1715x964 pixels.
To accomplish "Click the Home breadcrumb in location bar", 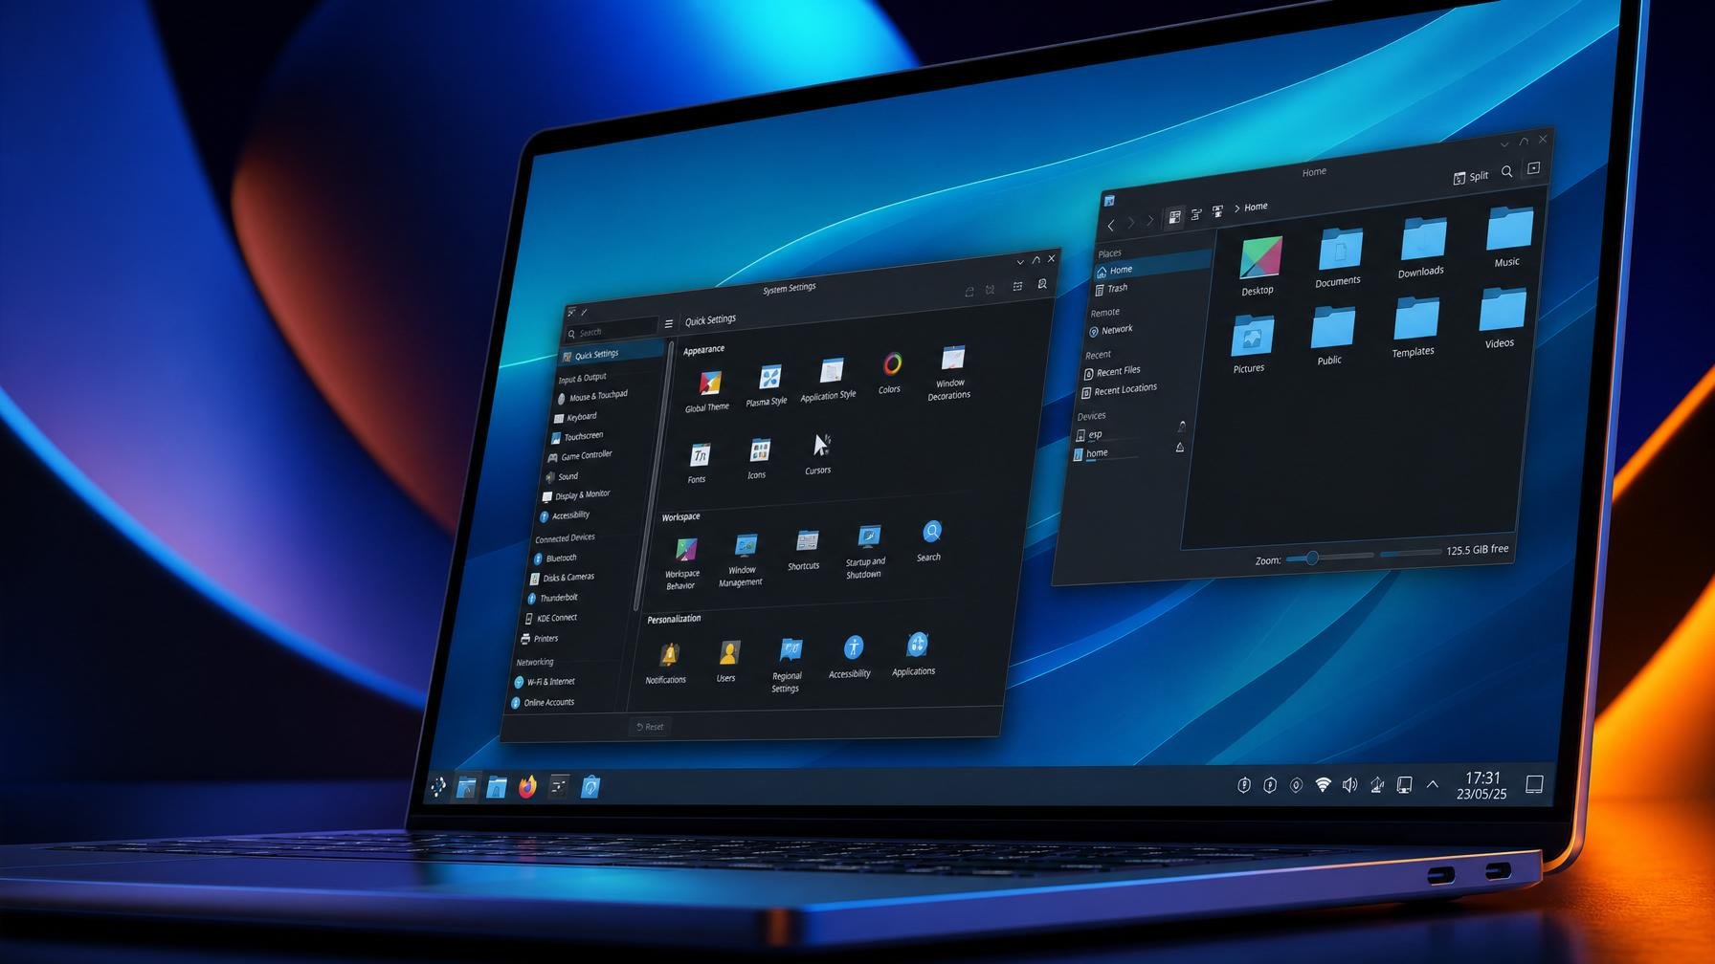I will click(1256, 207).
